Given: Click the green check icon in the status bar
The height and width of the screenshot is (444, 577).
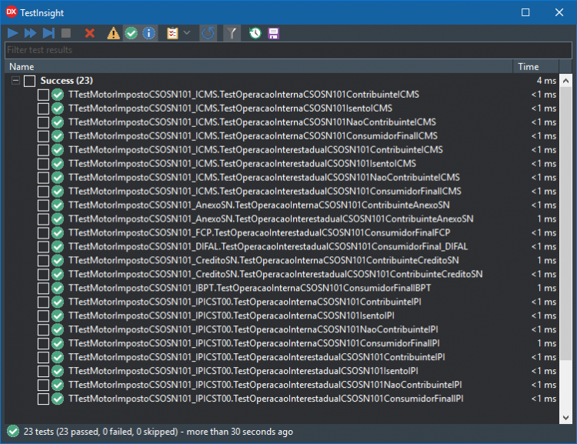Looking at the screenshot, I should [13, 431].
